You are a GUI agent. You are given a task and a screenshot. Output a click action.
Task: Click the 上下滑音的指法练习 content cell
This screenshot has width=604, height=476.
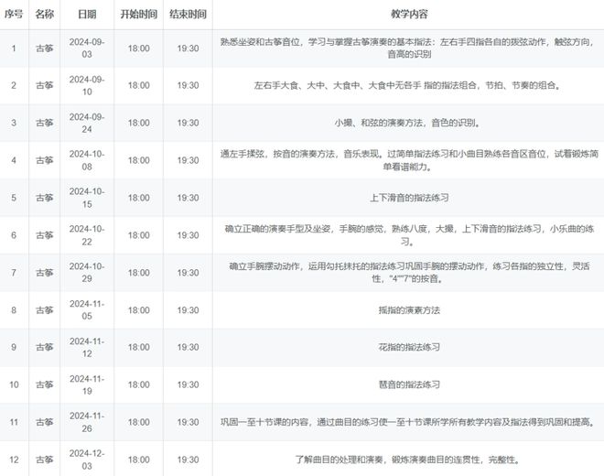407,198
